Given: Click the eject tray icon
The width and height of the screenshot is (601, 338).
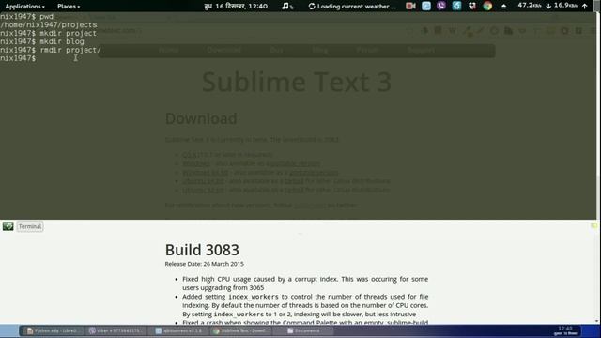Looking at the screenshot, I should click(x=503, y=7).
